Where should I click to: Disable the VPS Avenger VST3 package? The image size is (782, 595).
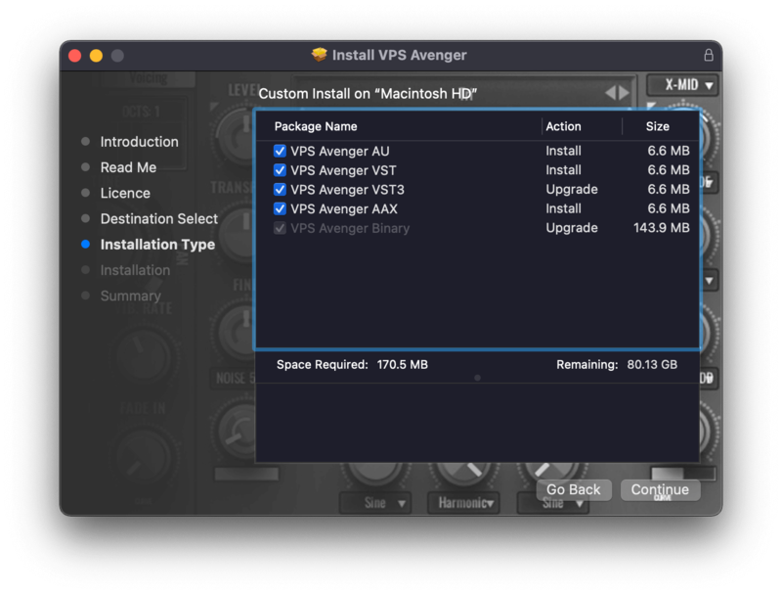click(281, 190)
